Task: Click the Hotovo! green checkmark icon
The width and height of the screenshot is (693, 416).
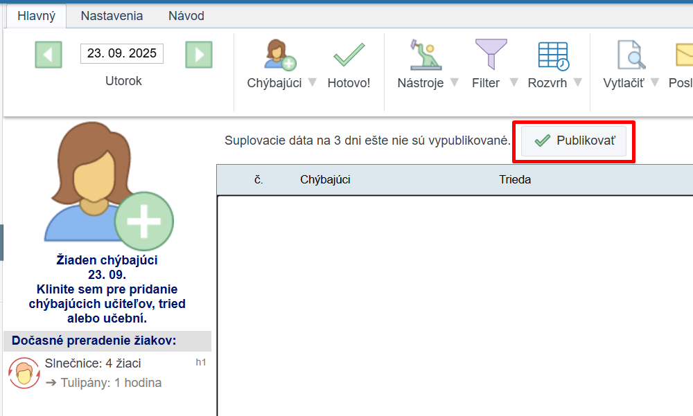Action: (349, 55)
